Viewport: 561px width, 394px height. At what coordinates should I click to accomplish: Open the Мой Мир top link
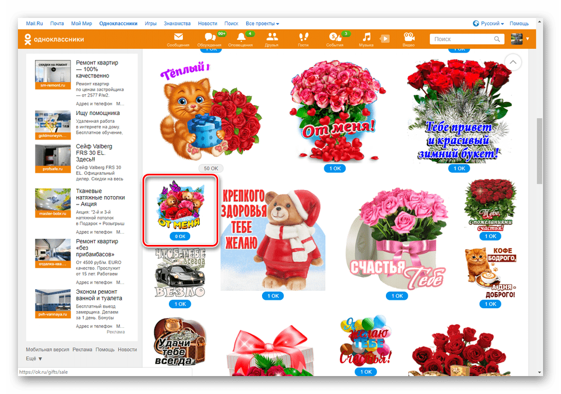[81, 23]
